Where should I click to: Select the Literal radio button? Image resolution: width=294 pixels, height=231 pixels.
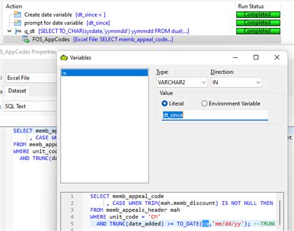click(x=164, y=103)
